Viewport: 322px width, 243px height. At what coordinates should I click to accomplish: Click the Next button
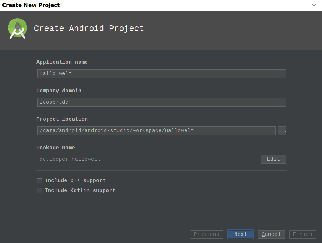241,234
